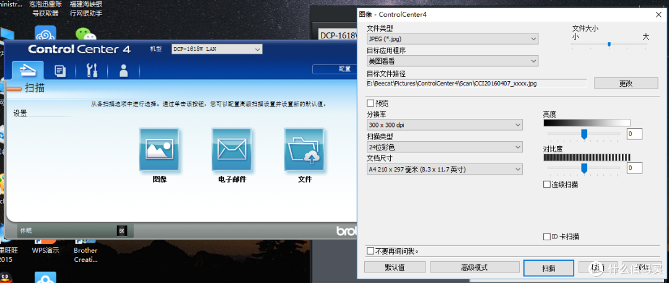Click the brightness value field
The image size is (669, 283).
634,134
